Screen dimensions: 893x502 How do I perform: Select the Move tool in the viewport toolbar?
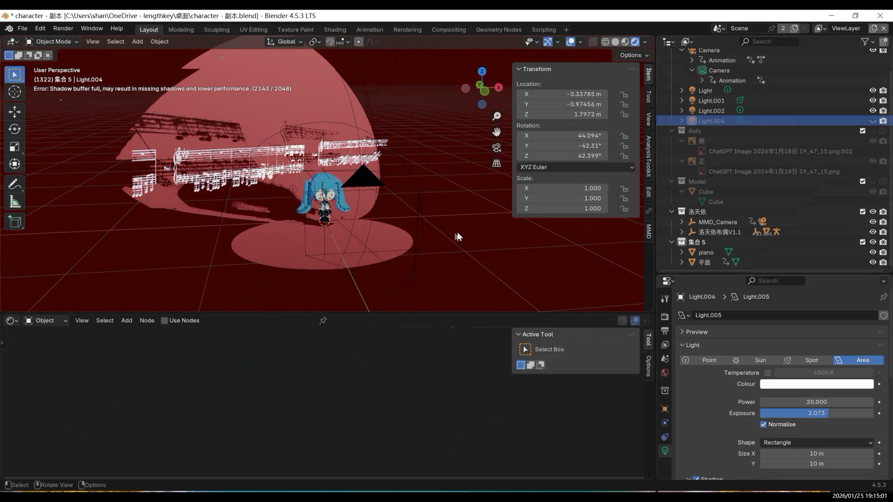(14, 112)
